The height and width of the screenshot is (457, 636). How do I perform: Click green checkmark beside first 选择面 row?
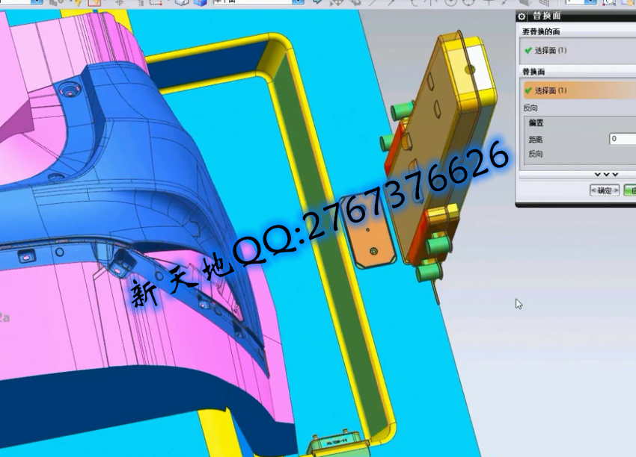(528, 51)
